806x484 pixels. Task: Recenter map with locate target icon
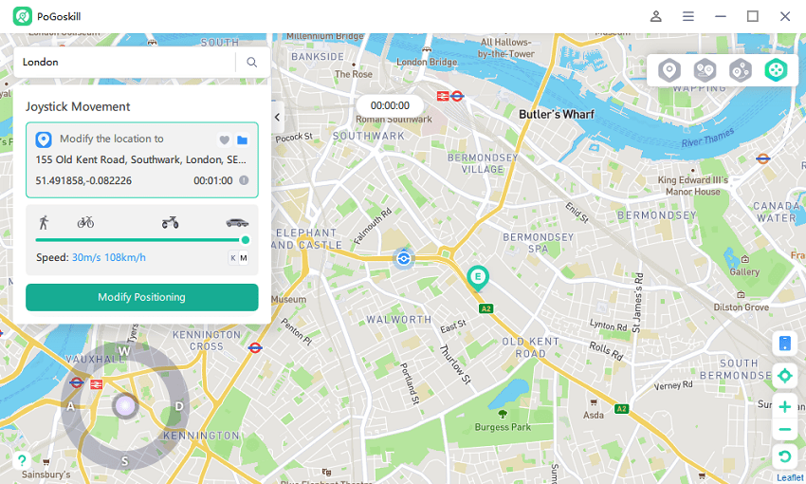pos(785,376)
